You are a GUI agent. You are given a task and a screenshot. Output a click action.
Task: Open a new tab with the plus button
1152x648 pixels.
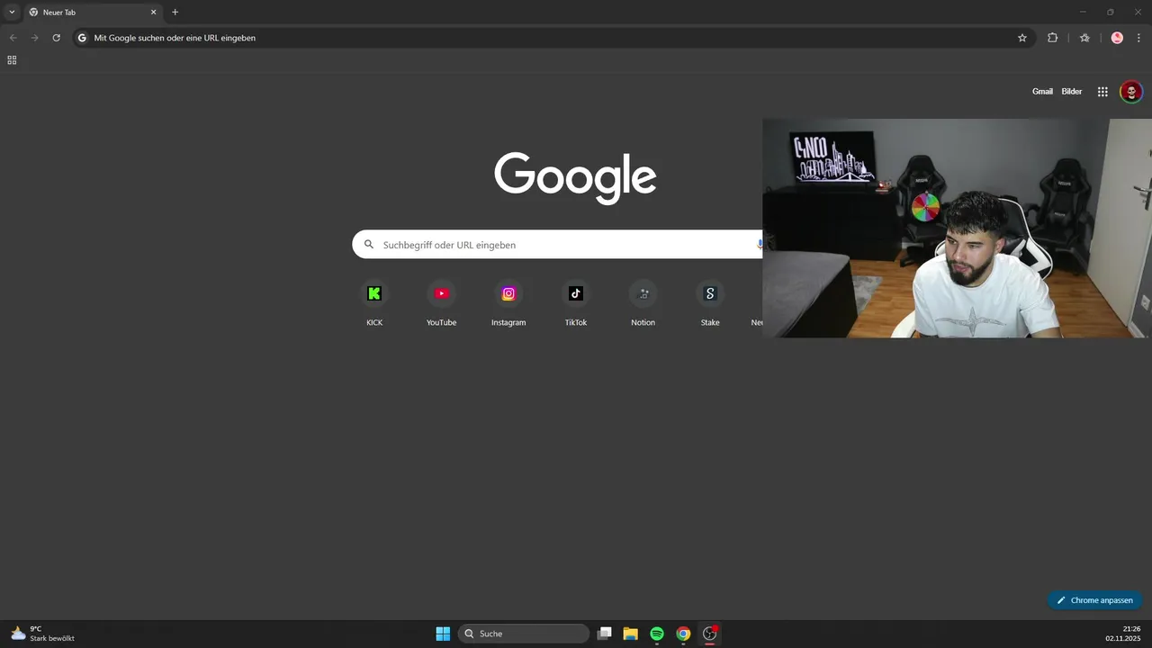click(175, 13)
